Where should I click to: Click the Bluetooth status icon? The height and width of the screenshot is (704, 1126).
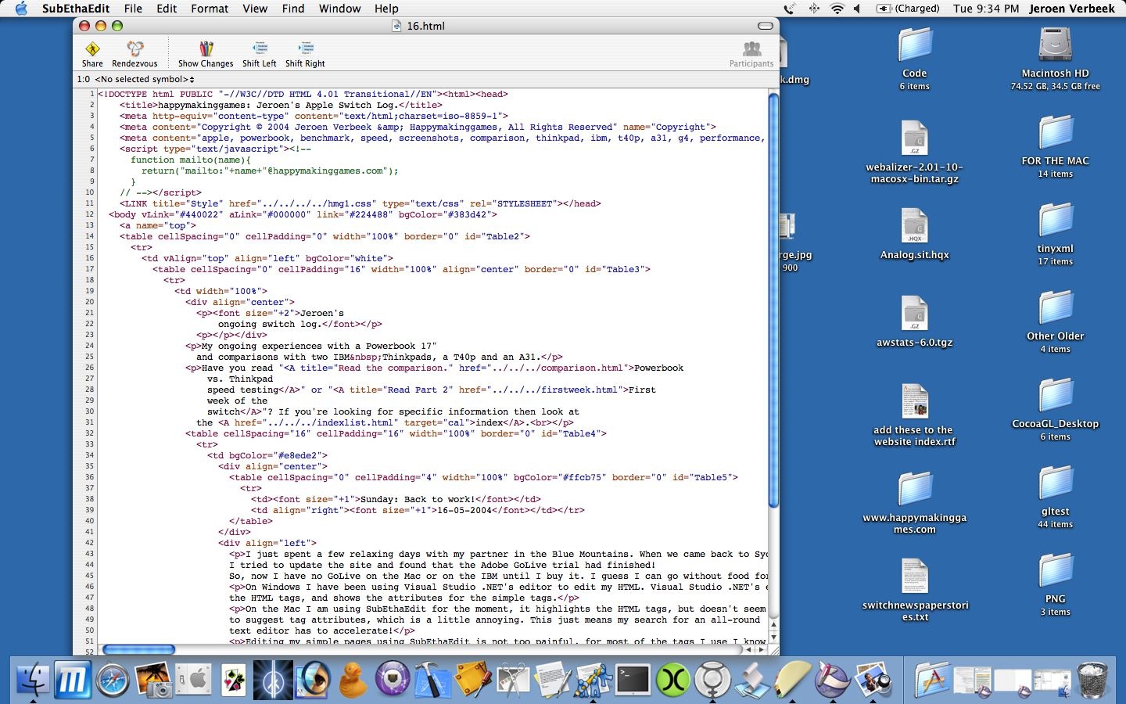(x=813, y=9)
